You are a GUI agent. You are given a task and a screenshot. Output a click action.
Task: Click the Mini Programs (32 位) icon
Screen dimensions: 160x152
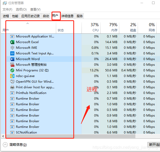tap(12, 70)
